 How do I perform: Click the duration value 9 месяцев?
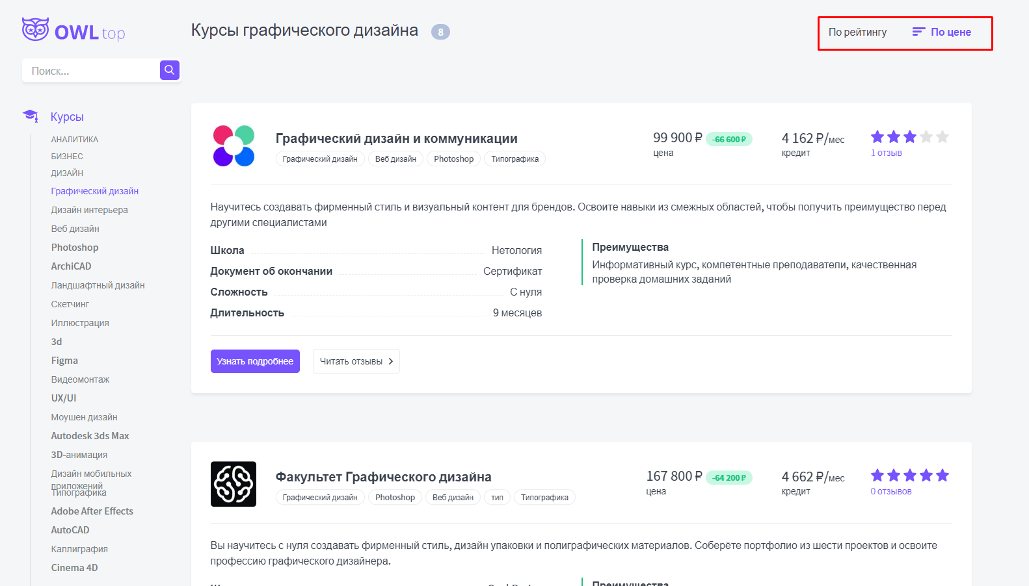coord(517,312)
